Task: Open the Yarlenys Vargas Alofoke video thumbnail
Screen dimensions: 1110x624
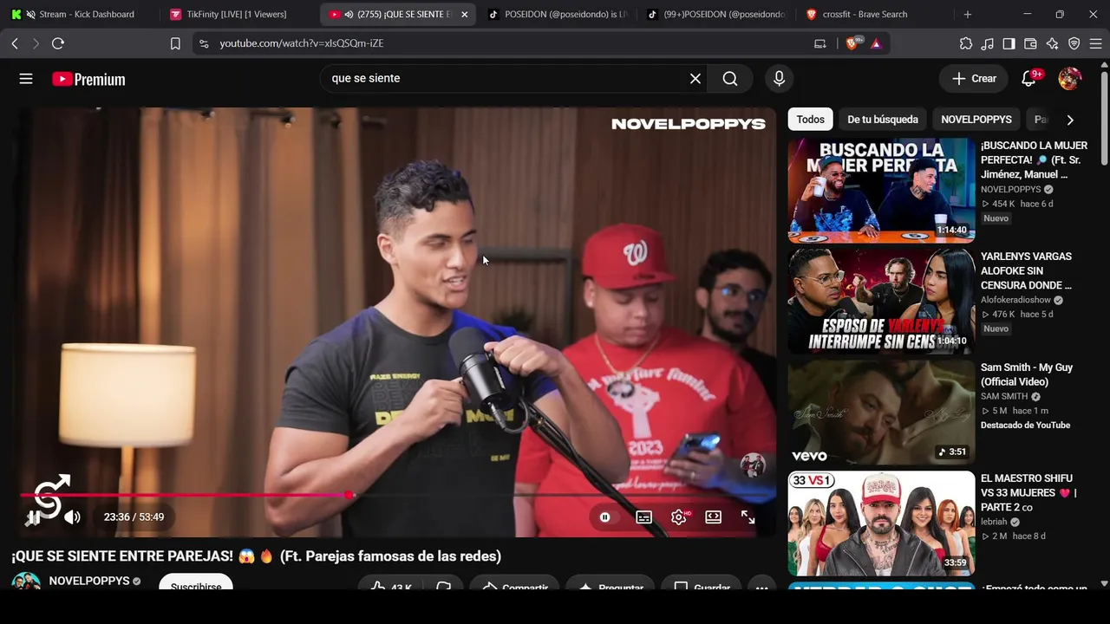Action: tap(881, 302)
